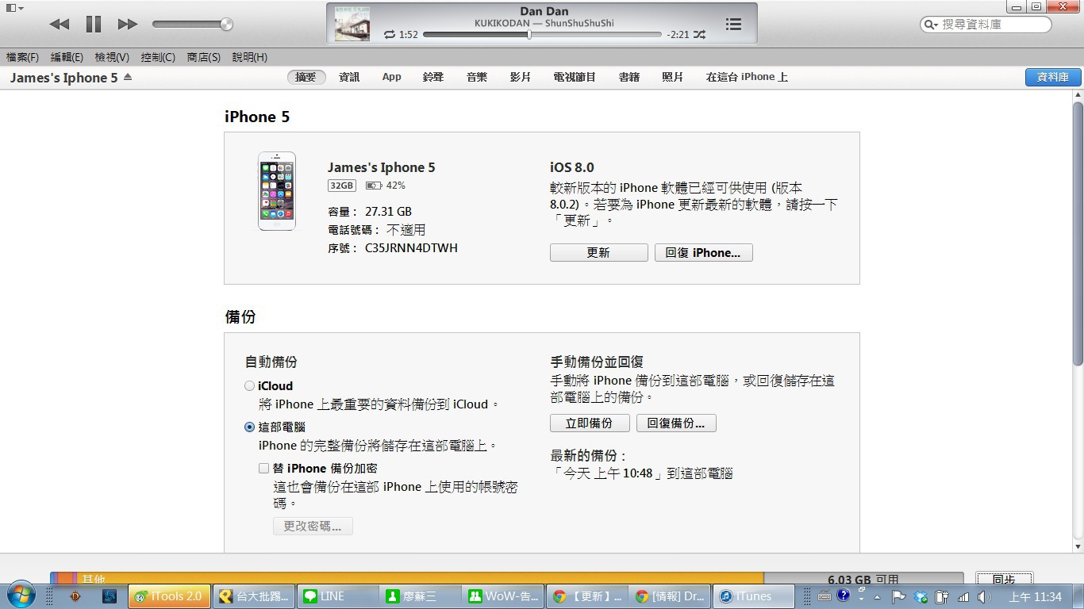The width and height of the screenshot is (1084, 609).
Task: Click the vertical scrollbar thumb
Action: 1078,234
